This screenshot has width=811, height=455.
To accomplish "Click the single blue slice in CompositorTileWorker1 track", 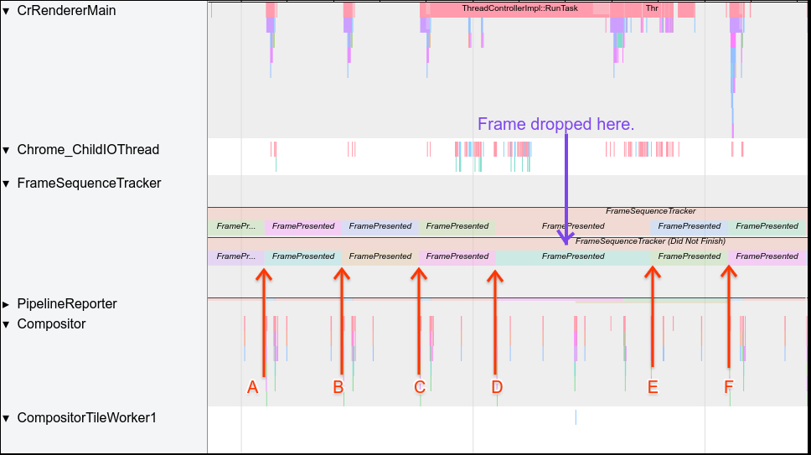I will point(576,416).
